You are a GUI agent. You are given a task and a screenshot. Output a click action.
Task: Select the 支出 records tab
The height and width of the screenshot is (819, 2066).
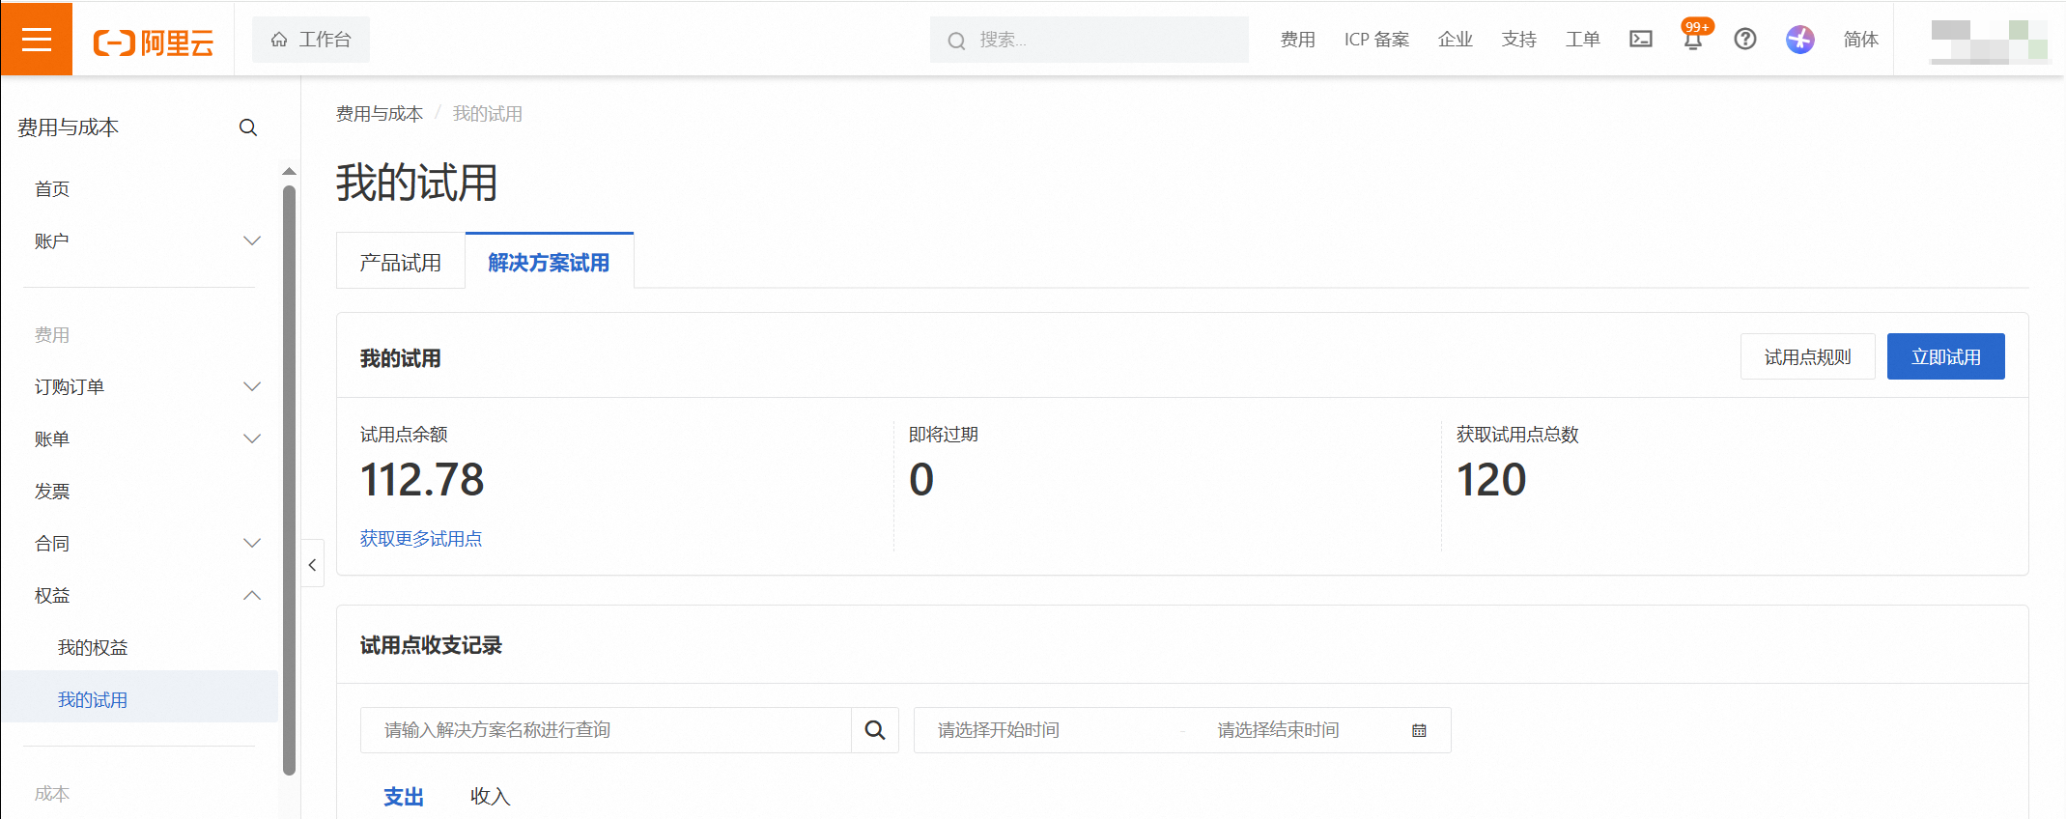coord(404,797)
